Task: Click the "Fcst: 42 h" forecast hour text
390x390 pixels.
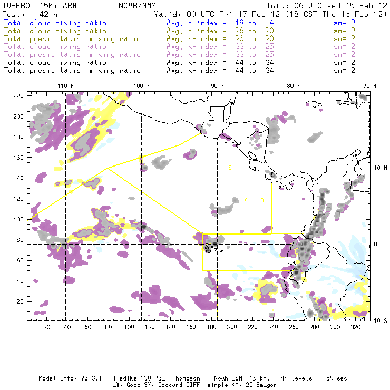Action: tap(30, 14)
